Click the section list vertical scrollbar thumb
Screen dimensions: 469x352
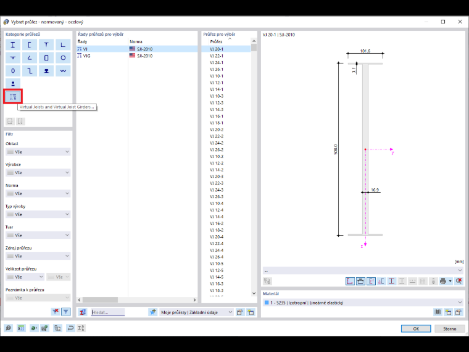click(x=254, y=48)
